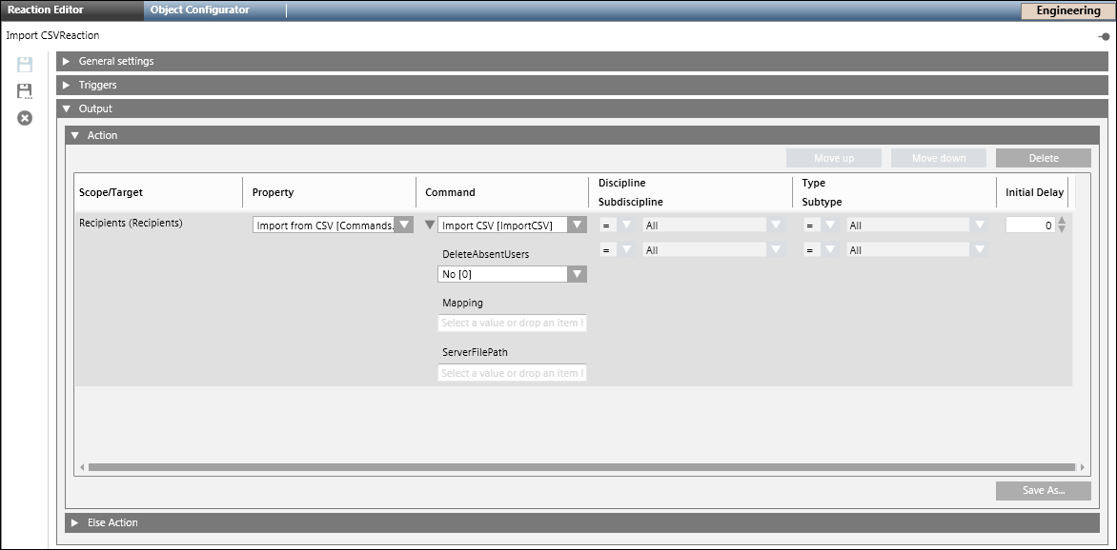The image size is (1117, 550).
Task: Click the ServerFilePath input field
Action: [512, 373]
